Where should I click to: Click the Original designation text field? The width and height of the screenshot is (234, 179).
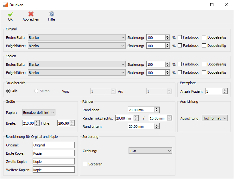click(x=53, y=145)
